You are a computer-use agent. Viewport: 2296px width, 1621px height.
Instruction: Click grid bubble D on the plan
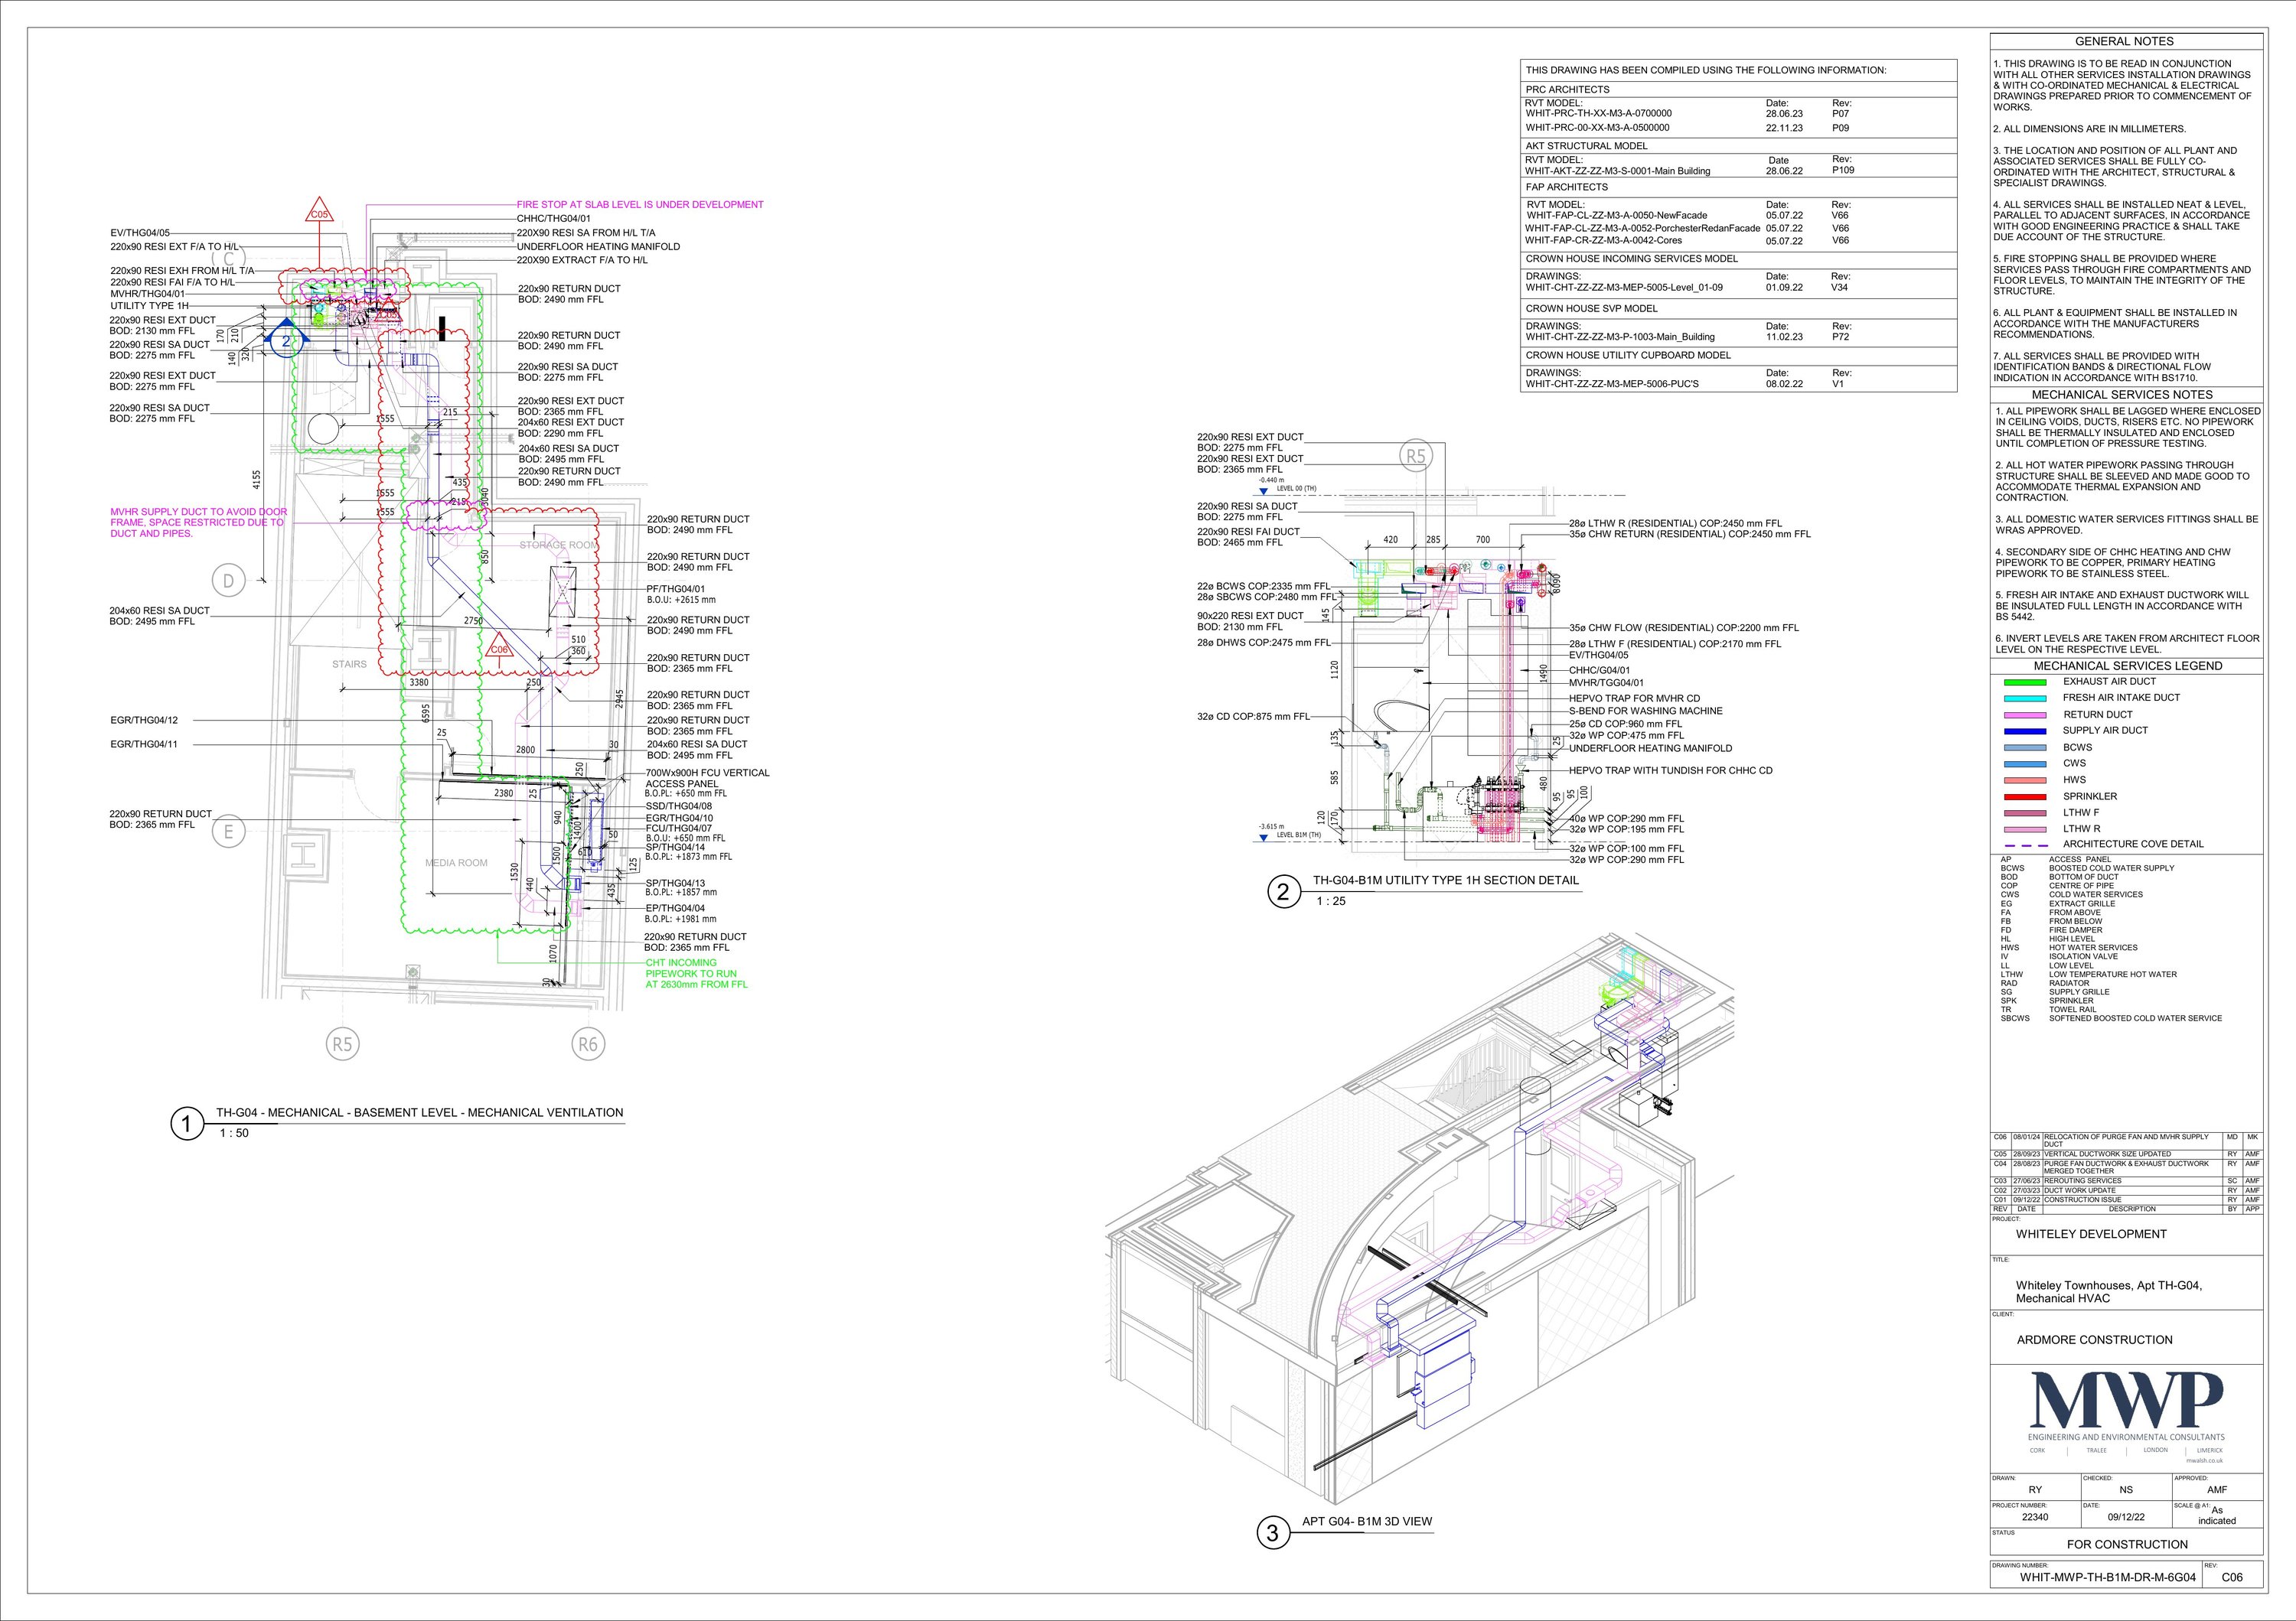coord(229,581)
